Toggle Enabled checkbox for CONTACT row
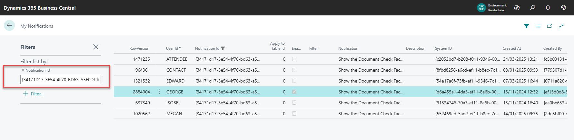The width and height of the screenshot is (574, 140). pyautogui.click(x=294, y=70)
